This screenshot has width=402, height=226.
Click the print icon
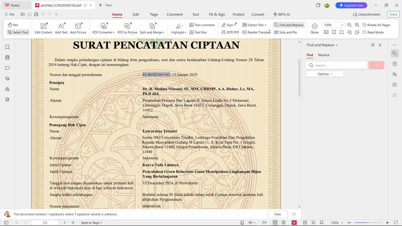[36, 14]
